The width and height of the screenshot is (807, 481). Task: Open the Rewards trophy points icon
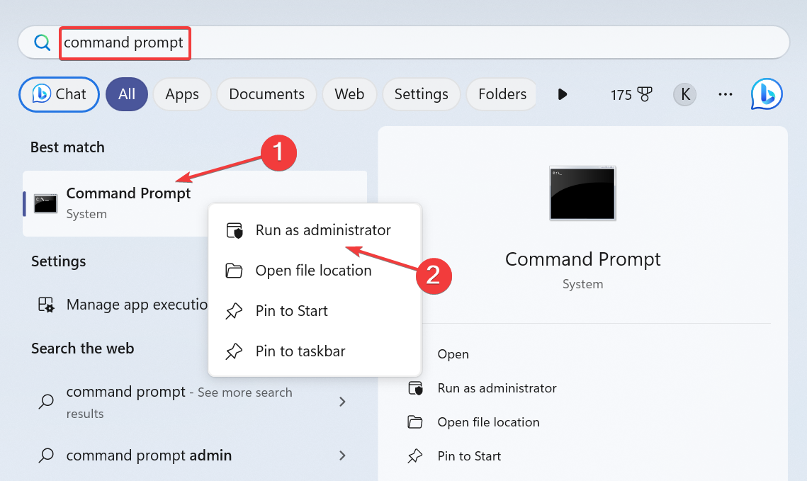pyautogui.click(x=644, y=94)
